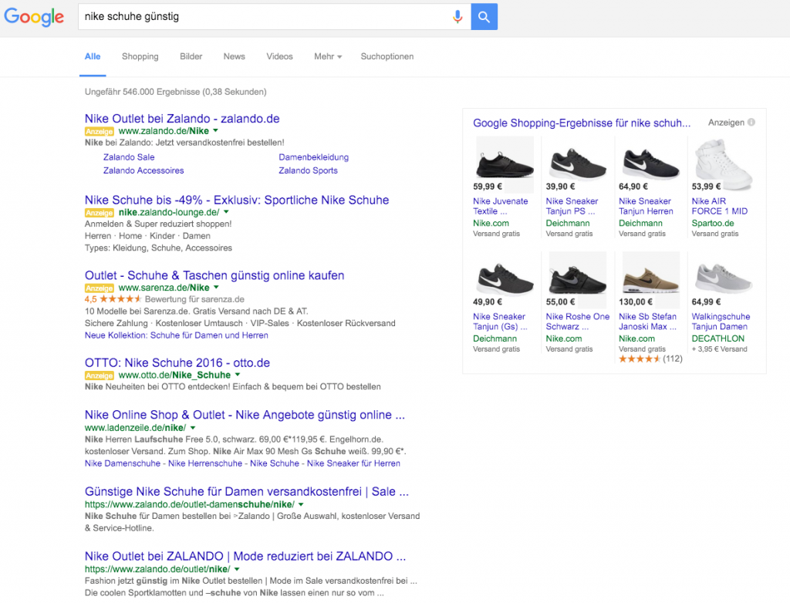Screen dimensions: 790x603
Task: Open the Nike Damenschuhe sublink
Action: 123,463
